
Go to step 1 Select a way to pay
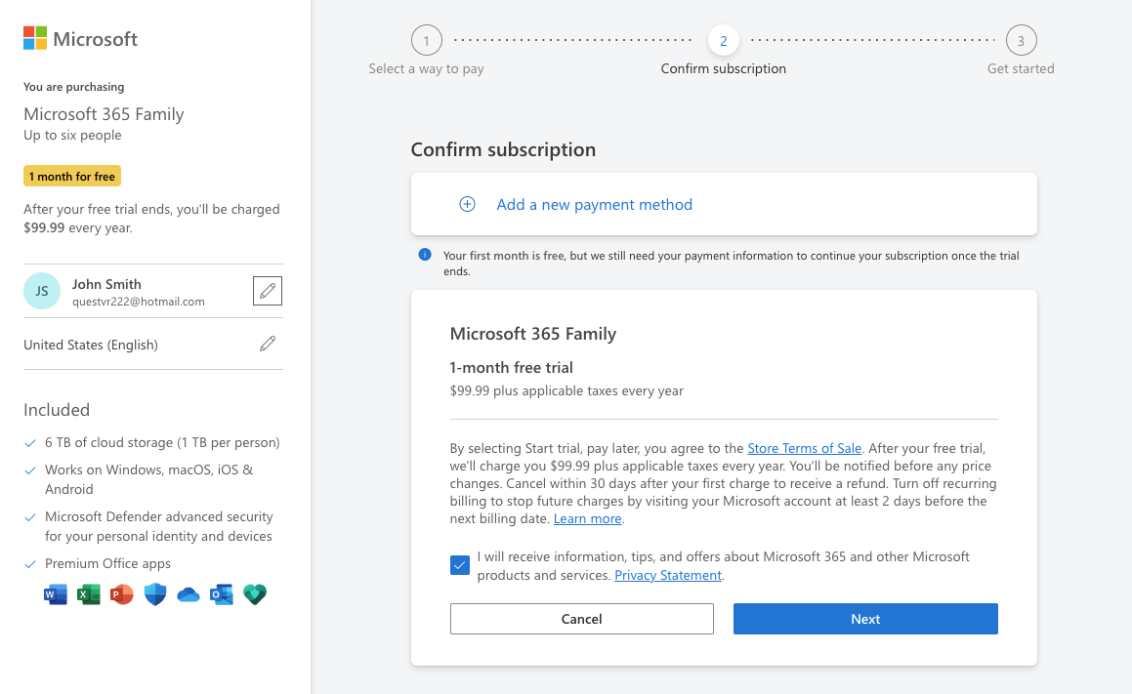(x=427, y=40)
